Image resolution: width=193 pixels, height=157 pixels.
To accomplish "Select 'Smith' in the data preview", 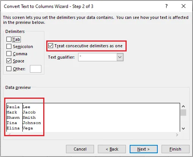I will coord(29,118).
